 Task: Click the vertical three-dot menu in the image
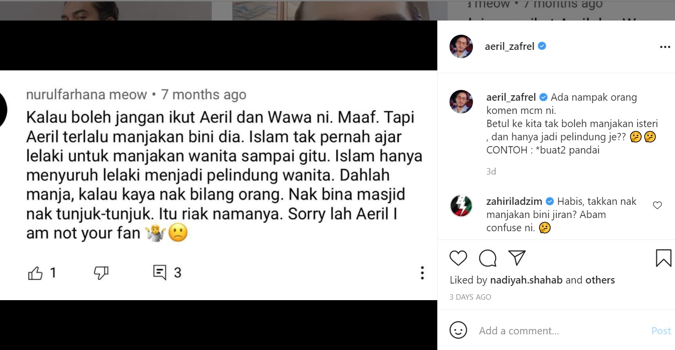[x=422, y=273]
